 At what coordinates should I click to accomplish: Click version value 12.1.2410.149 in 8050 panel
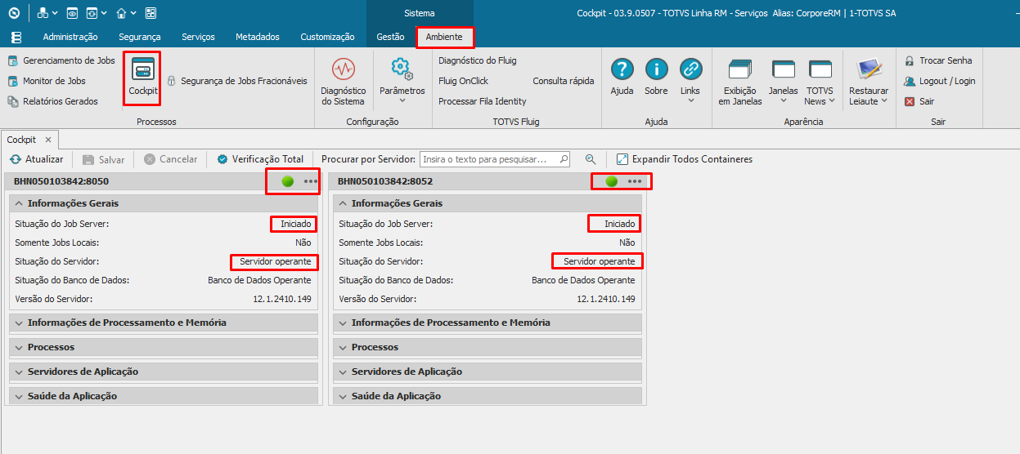point(282,299)
